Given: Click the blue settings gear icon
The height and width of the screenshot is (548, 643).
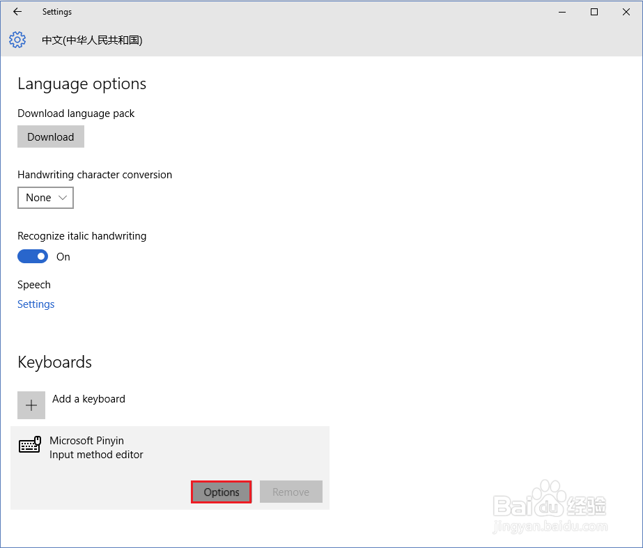Looking at the screenshot, I should [17, 40].
